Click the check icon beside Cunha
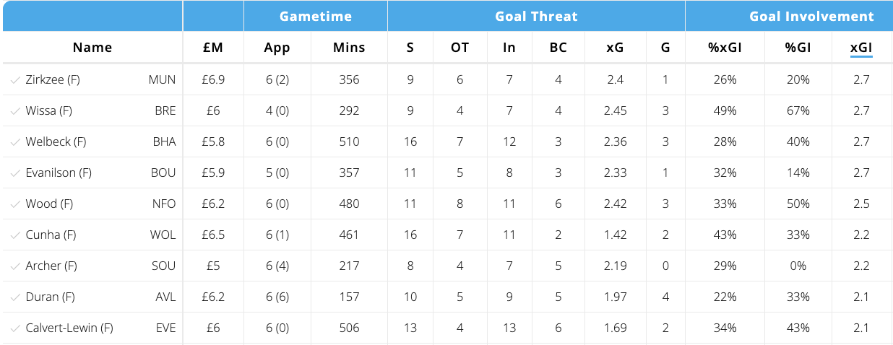The height and width of the screenshot is (345, 893). click(15, 235)
